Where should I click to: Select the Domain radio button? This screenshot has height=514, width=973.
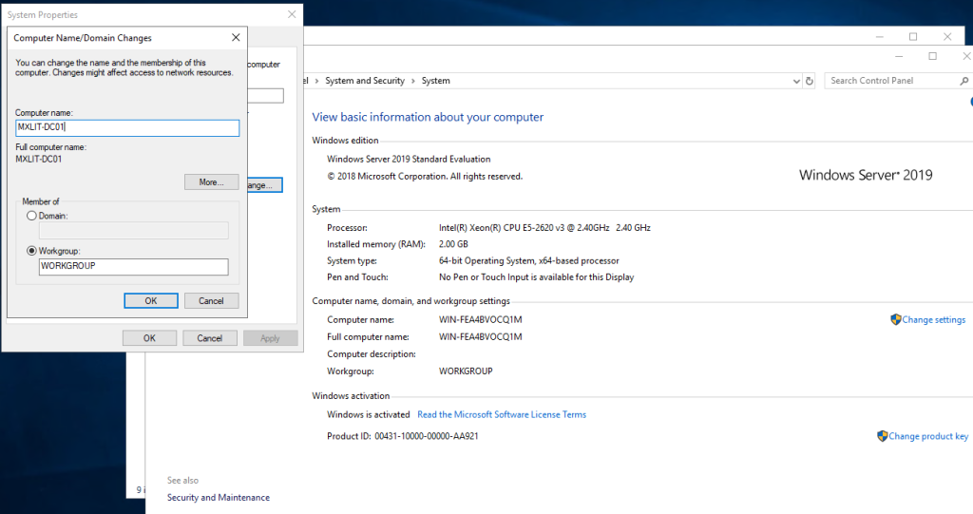coord(32,216)
